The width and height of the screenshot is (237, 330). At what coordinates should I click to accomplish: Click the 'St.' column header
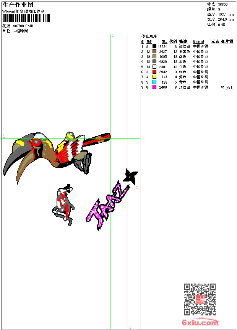164,41
